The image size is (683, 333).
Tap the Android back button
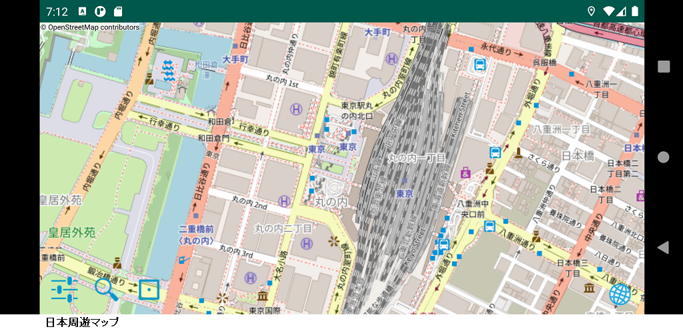tap(663, 247)
